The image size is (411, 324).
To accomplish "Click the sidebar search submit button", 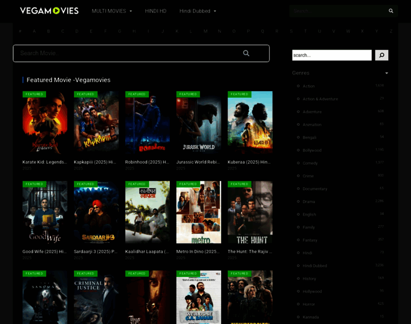I will 382,55.
